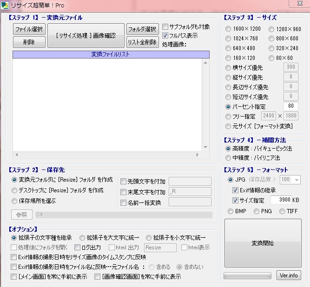This screenshot has height=287, width=310.
Task: Click the app icon in title bar
Action: [5, 5]
